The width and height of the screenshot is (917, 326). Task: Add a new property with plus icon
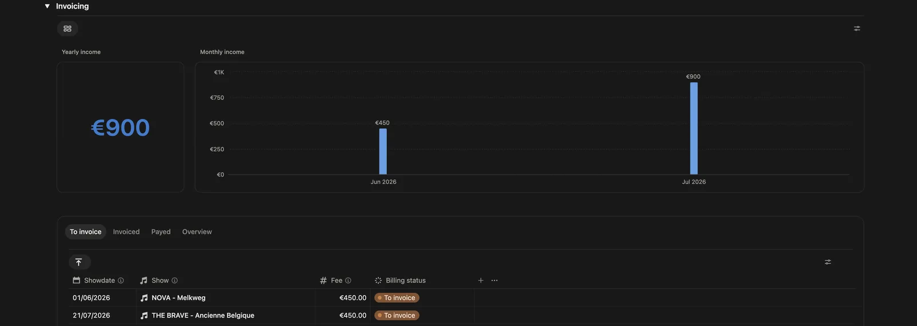[x=481, y=280]
